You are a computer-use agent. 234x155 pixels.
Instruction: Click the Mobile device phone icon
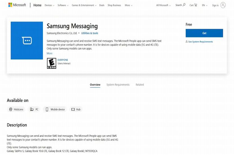pyautogui.click(x=47, y=110)
